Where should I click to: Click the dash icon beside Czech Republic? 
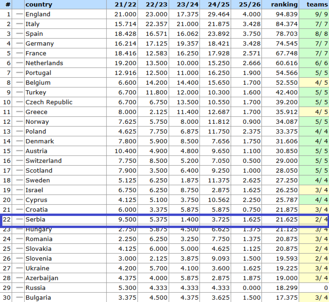pyautogui.click(x=19, y=102)
